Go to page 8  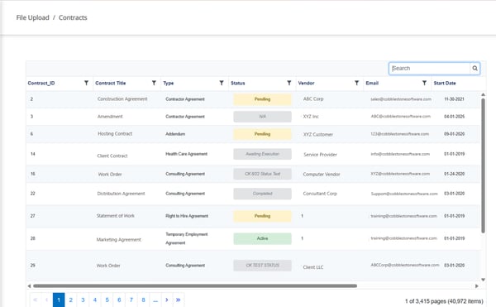143,300
